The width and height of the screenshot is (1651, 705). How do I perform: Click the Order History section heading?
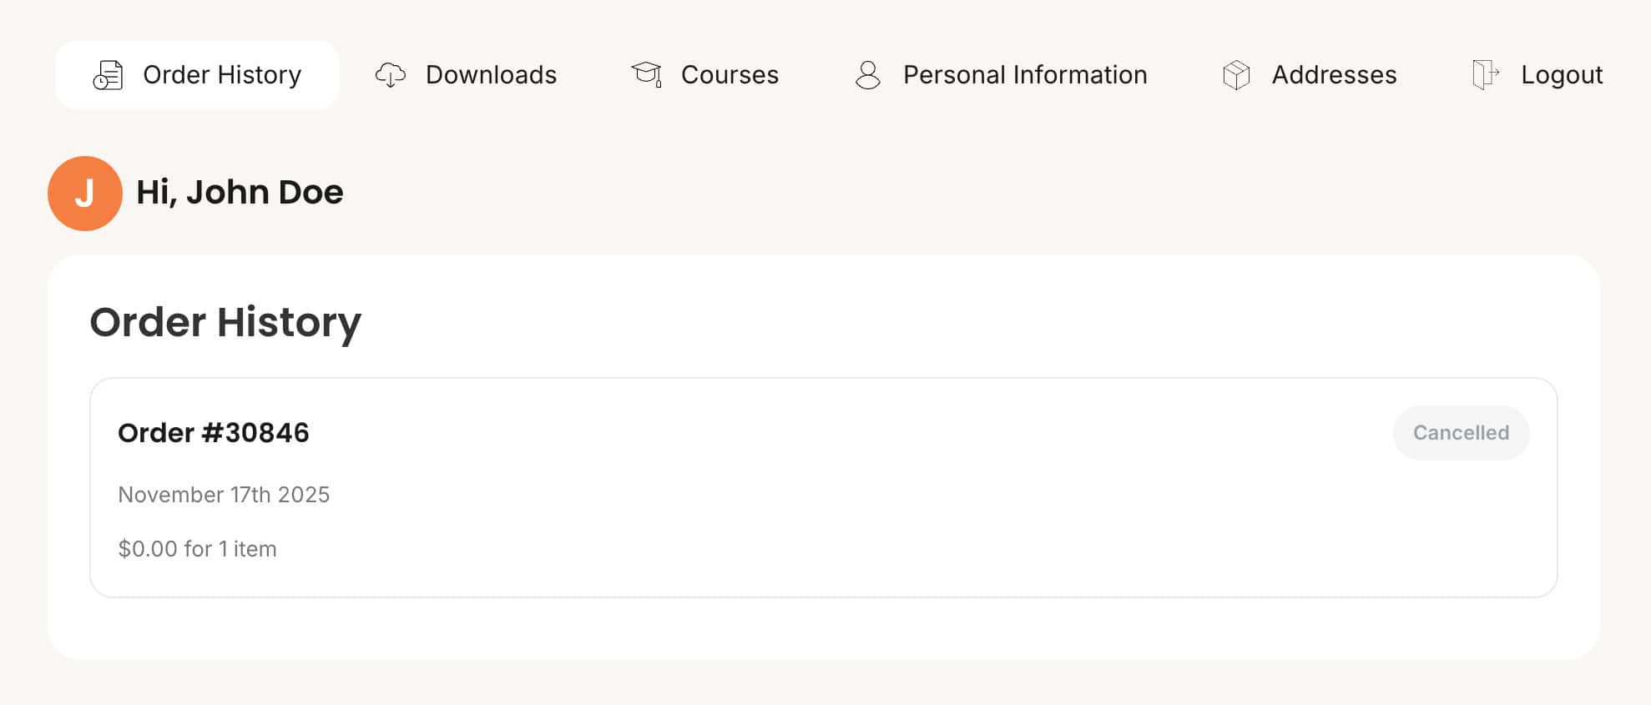pos(225,322)
